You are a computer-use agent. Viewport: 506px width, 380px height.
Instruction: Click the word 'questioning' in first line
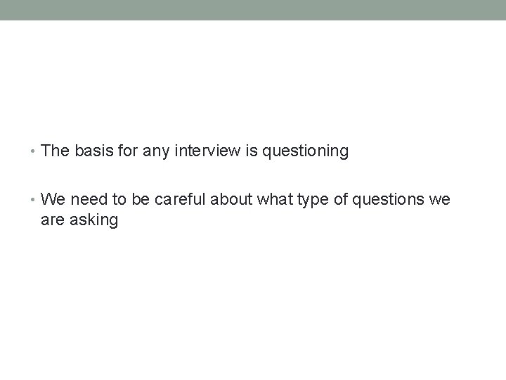click(305, 151)
